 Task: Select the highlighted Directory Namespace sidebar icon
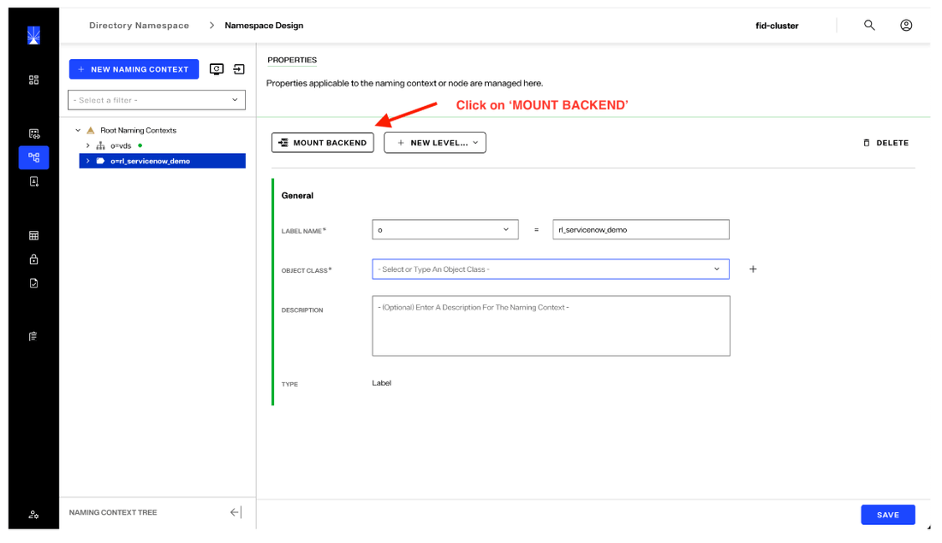click(33, 158)
